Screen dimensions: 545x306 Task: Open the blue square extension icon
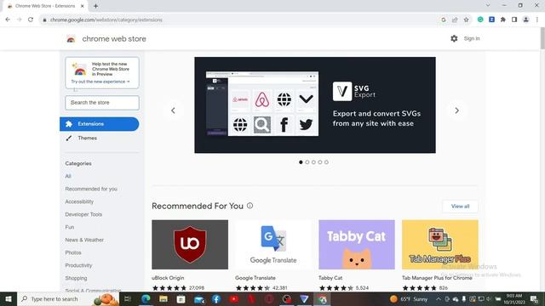[x=491, y=20]
